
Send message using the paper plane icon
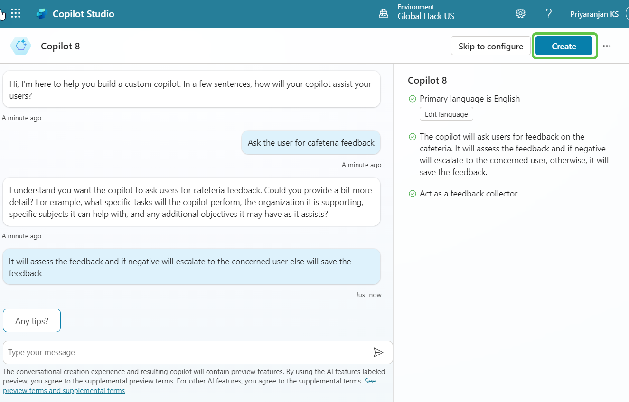378,352
